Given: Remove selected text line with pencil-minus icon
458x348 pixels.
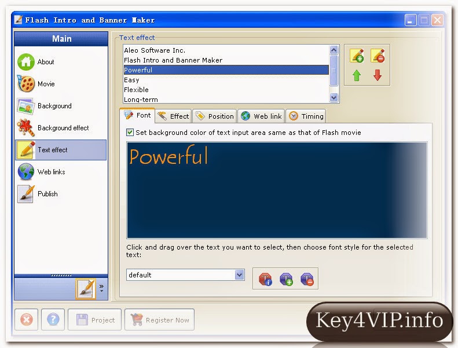Looking at the screenshot, I should [x=378, y=56].
